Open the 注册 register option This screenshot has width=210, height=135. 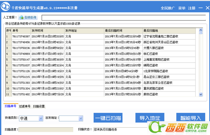point(191,8)
